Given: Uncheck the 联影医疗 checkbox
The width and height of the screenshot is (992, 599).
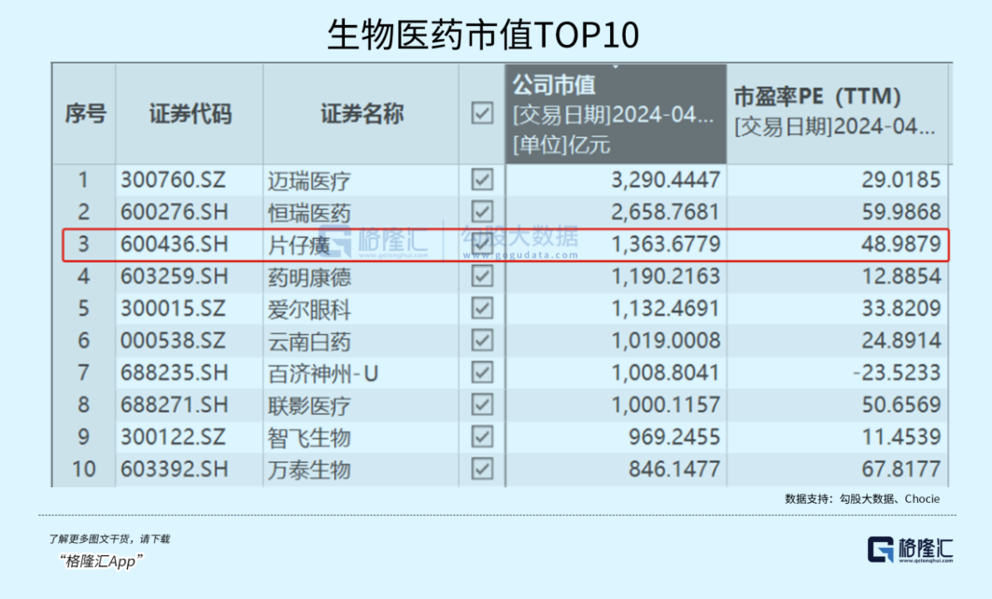Looking at the screenshot, I should [x=482, y=406].
